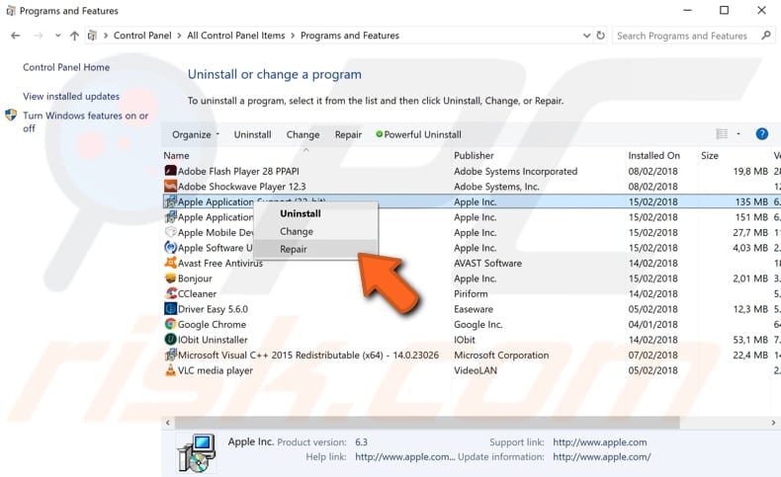Viewport: 781px width, 477px height.
Task: Open the address bar history dropdown
Action: pyautogui.click(x=586, y=36)
